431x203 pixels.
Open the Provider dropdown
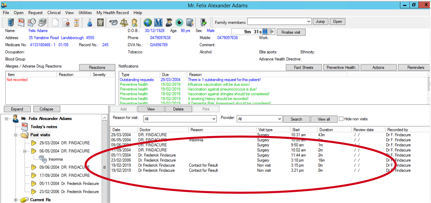pyautogui.click(x=280, y=119)
